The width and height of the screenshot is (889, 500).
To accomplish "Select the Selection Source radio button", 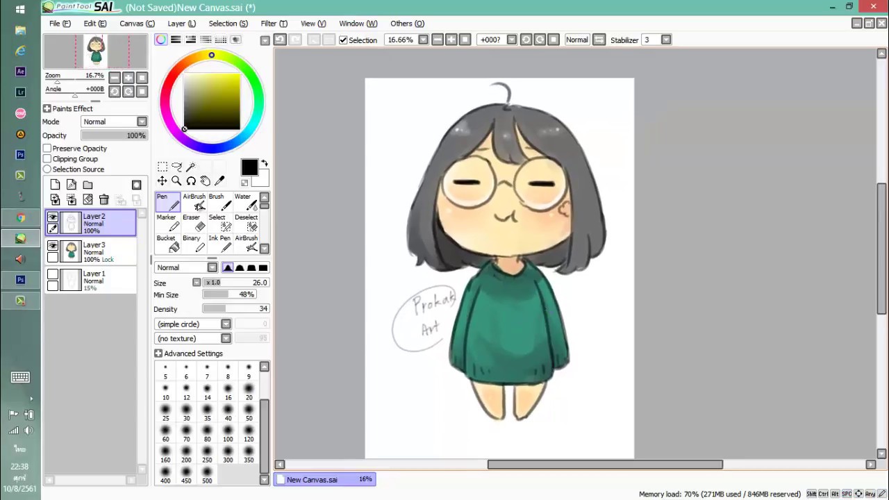I will tap(47, 169).
